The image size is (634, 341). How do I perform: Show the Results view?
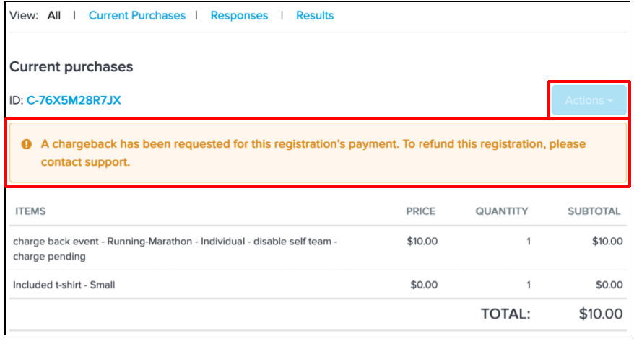315,15
